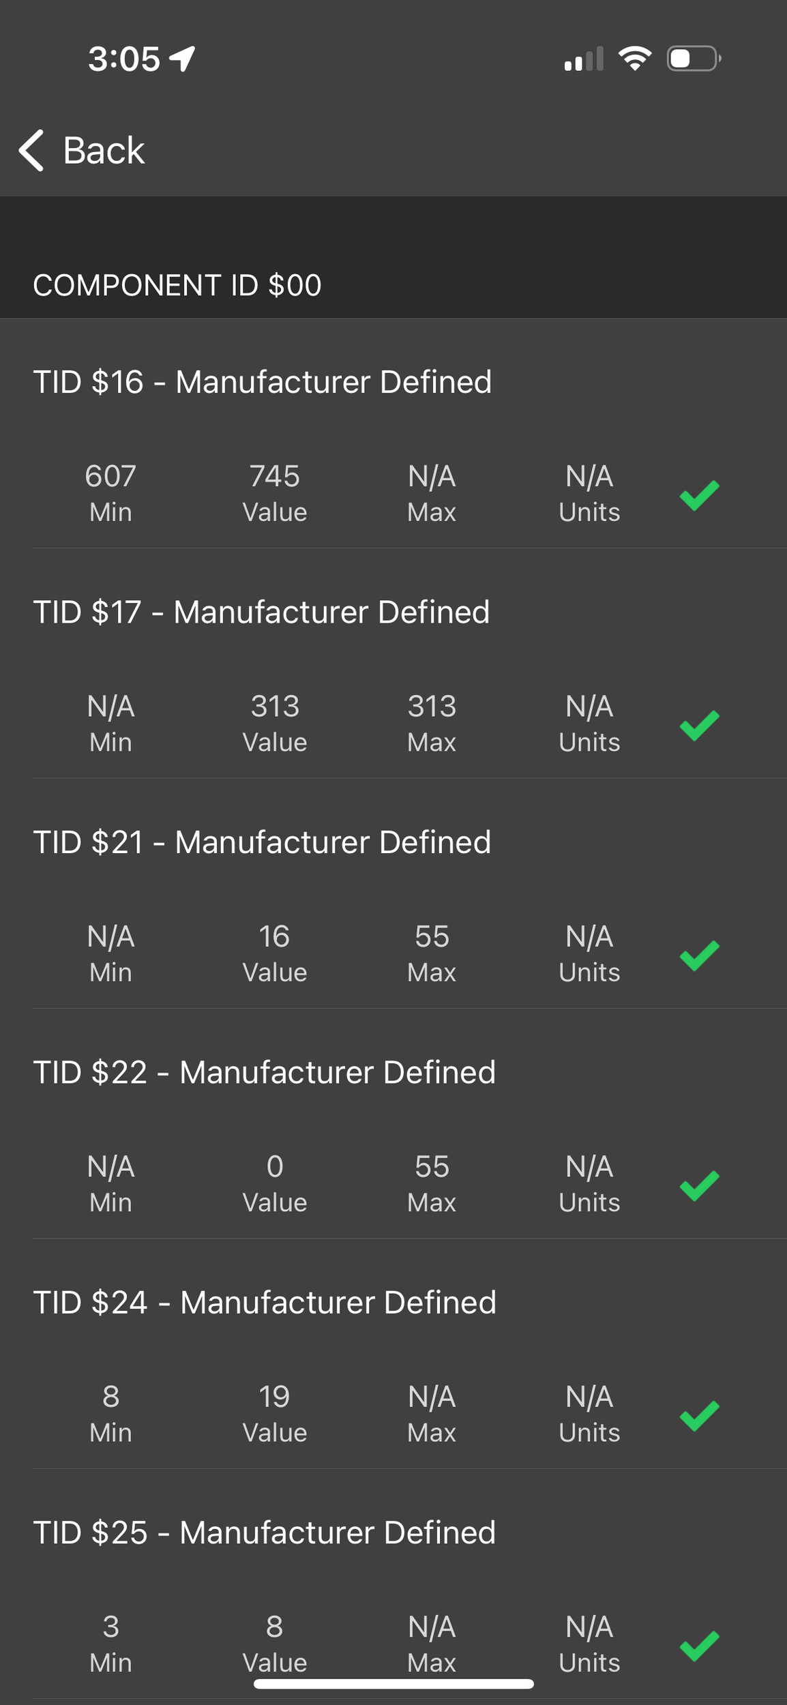Select TID $22 - Manufacturer Defined title
Screen dimensions: 787x1705
coord(265,1072)
